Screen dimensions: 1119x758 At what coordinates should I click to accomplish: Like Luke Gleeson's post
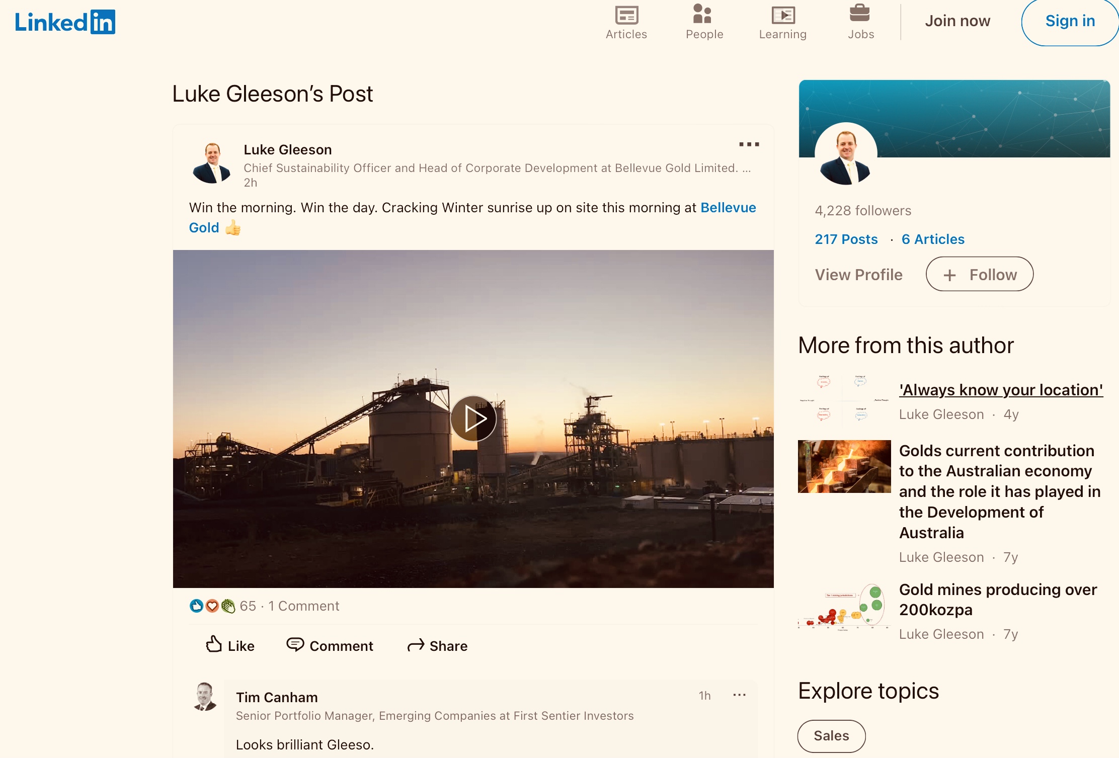pyautogui.click(x=230, y=645)
